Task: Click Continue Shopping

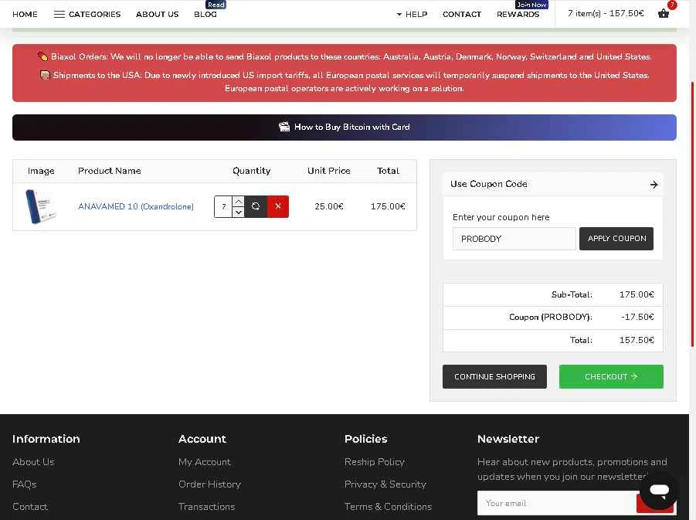Action: [494, 376]
